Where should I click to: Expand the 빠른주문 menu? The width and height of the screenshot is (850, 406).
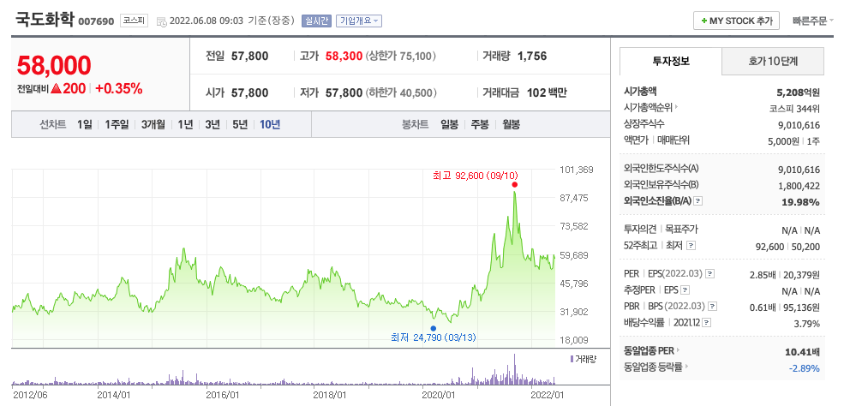(812, 21)
